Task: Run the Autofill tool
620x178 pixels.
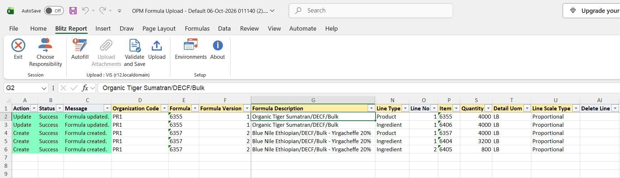Action: pos(80,49)
